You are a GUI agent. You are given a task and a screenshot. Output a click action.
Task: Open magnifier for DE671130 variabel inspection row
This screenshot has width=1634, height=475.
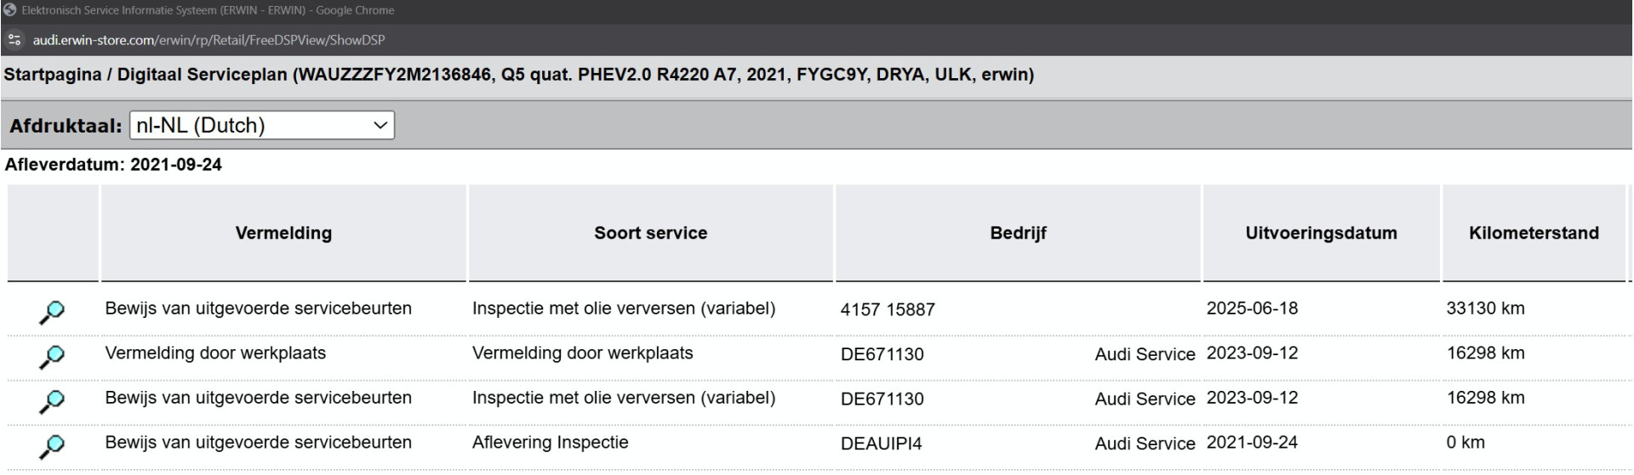click(52, 401)
